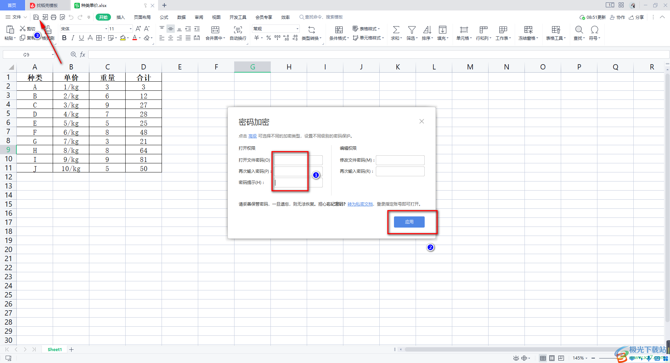Click the Rows and Columns (行和列) icon
Screen dimensions: 670x363
pyautogui.click(x=483, y=30)
